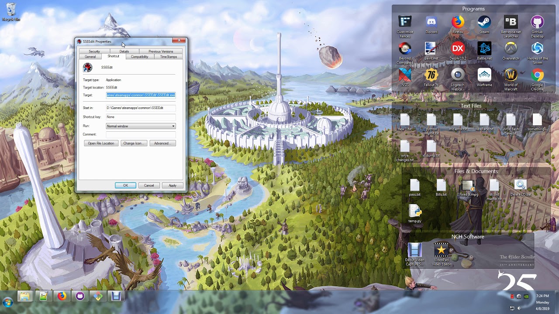559x314 pixels.
Task: Select the temp.py Python file
Action: click(x=415, y=214)
